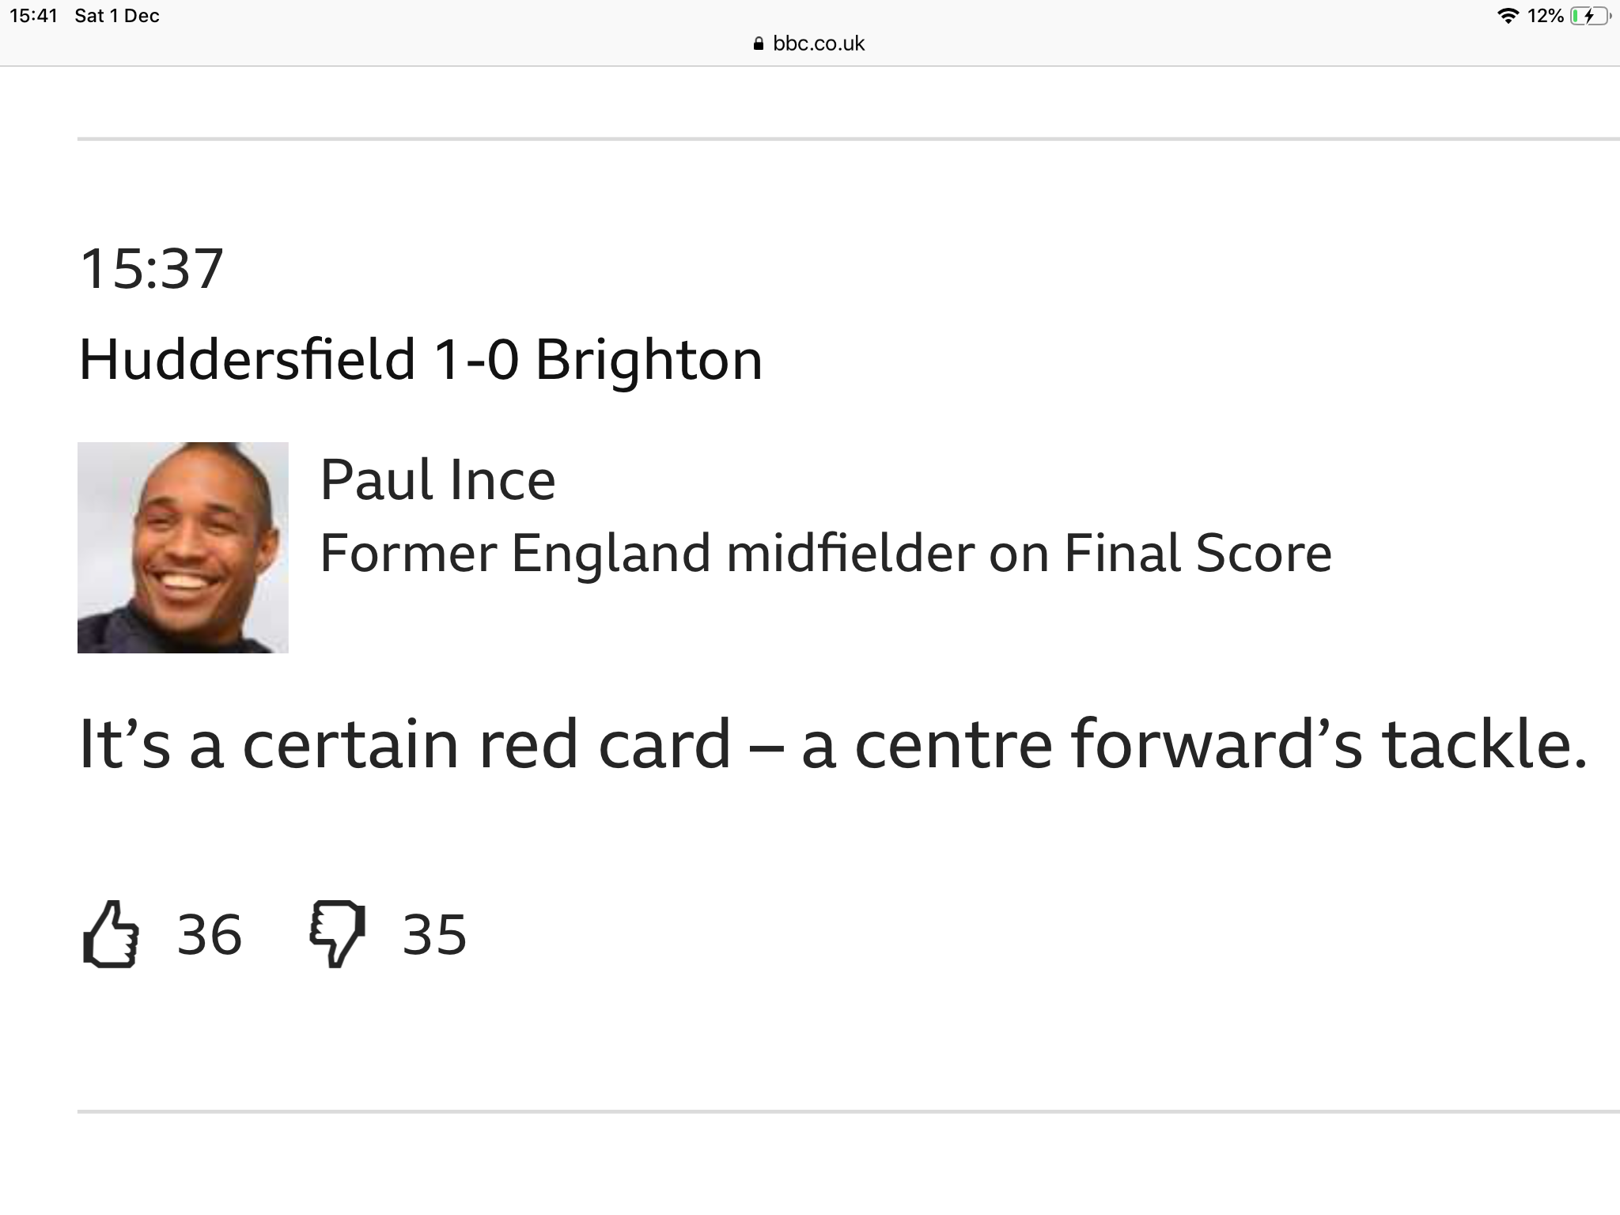Open Paul Ince's profile photo
The height and width of the screenshot is (1215, 1620).
(183, 547)
